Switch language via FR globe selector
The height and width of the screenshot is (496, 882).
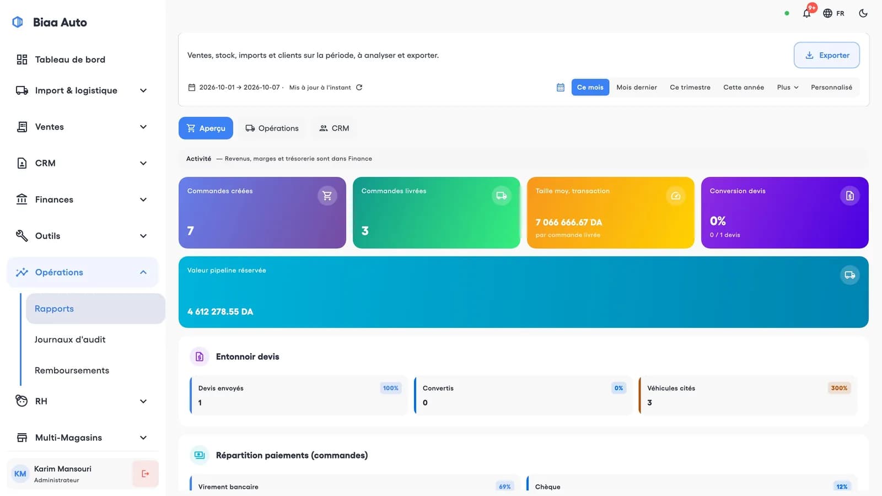pyautogui.click(x=833, y=13)
